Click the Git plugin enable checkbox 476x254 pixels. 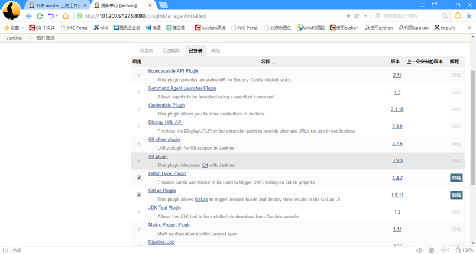pyautogui.click(x=139, y=160)
